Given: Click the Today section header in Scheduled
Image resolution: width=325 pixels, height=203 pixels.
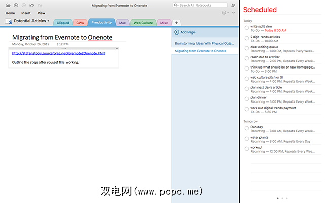Looking at the screenshot, I should (248, 21).
